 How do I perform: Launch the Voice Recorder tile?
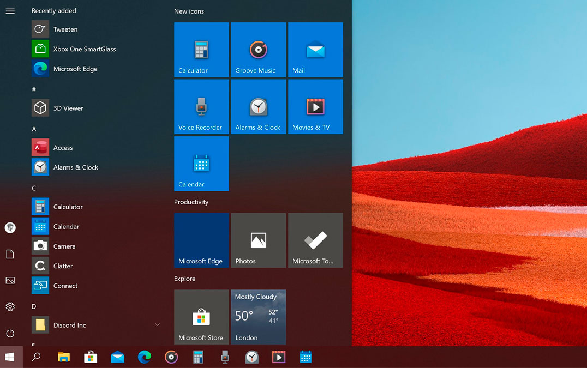click(201, 107)
